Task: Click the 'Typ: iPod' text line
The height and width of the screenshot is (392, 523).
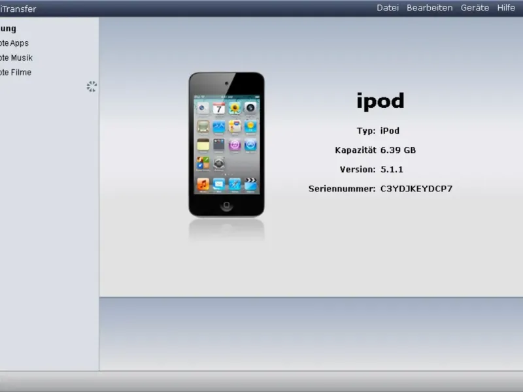Action: point(378,131)
